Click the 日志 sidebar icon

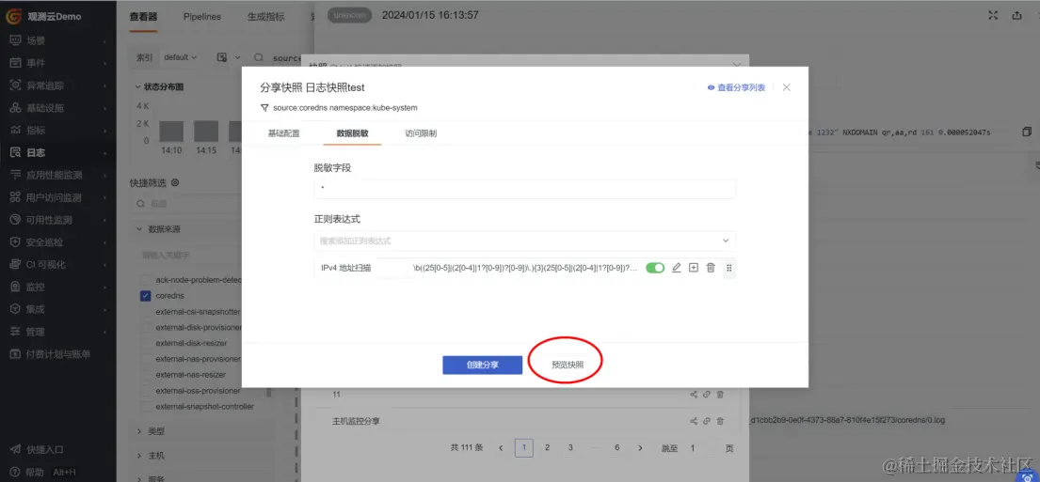coord(15,153)
